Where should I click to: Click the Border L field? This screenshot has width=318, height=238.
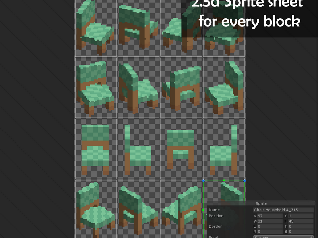pos(270,226)
